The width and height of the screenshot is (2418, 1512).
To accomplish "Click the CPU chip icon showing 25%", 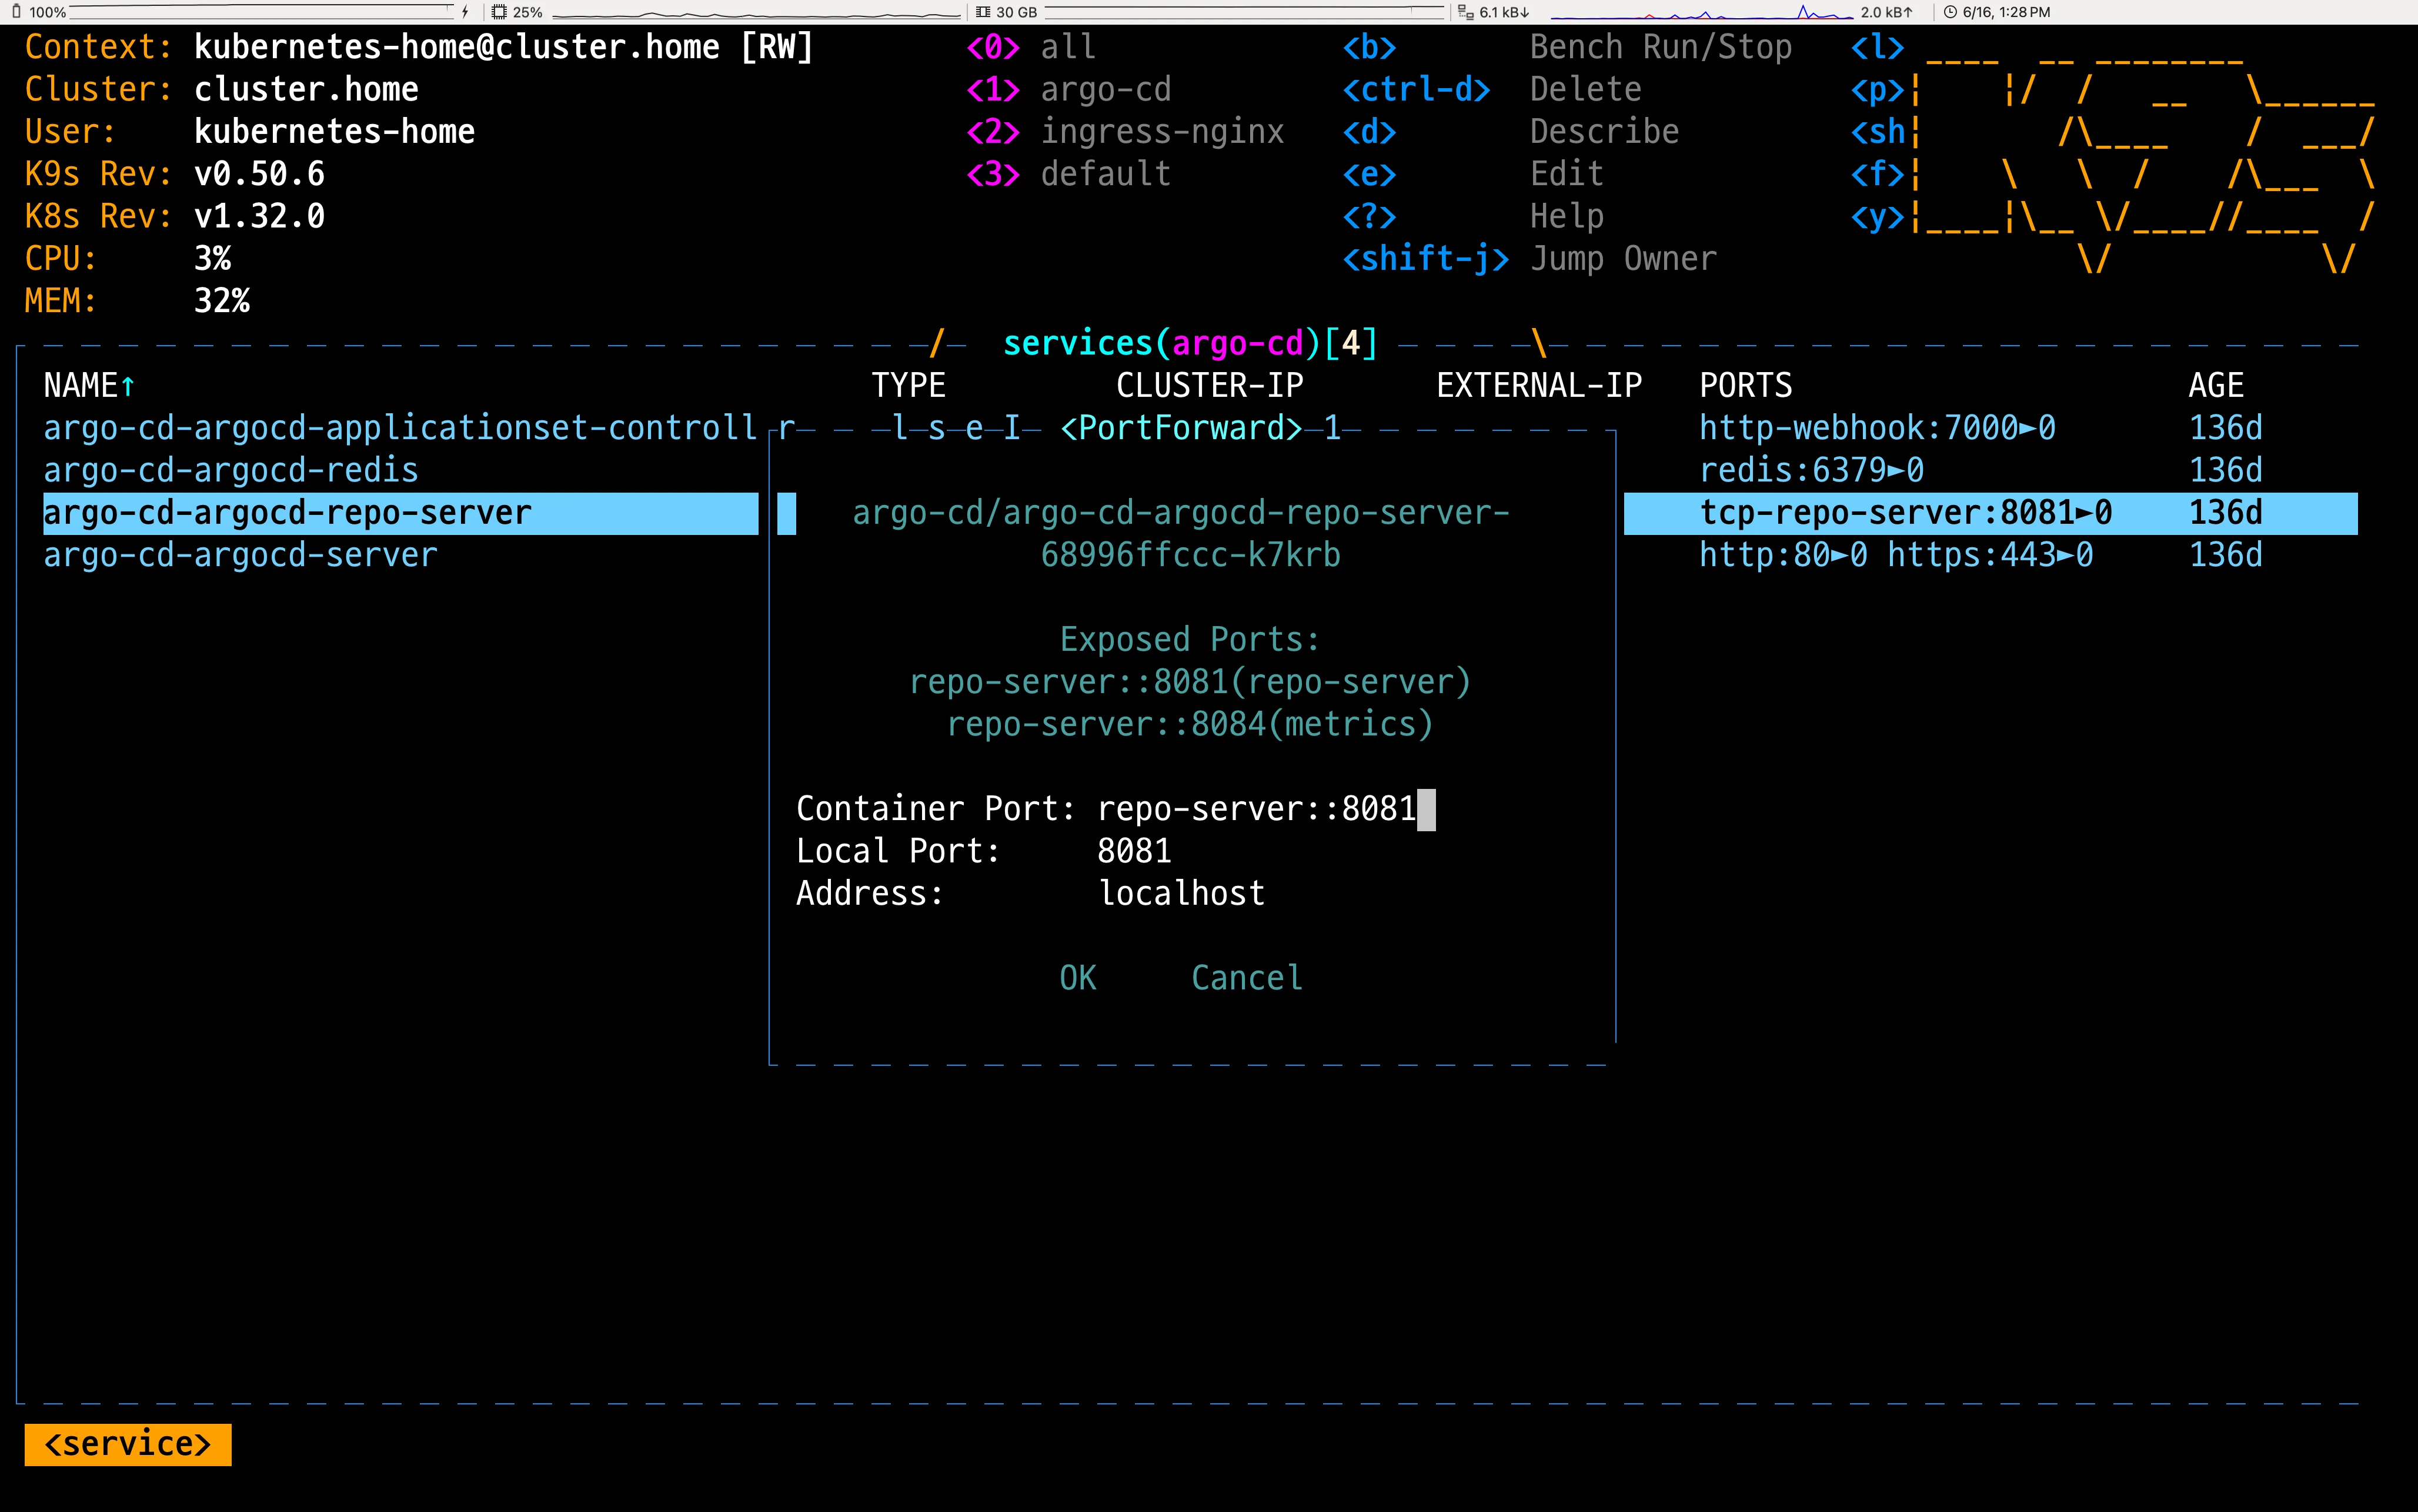I will [x=499, y=12].
